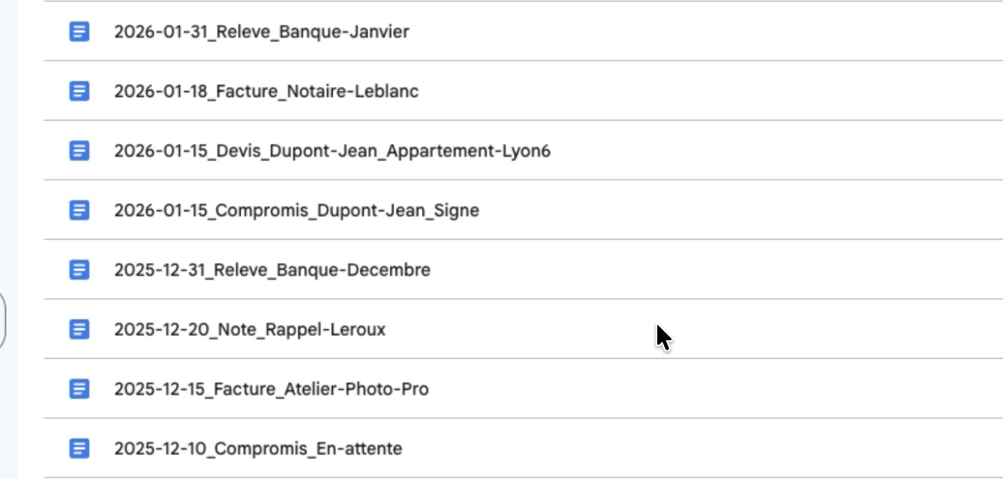
Task: Click the Docs icon beside Releve_Banque-Janvier
Action: (x=79, y=31)
